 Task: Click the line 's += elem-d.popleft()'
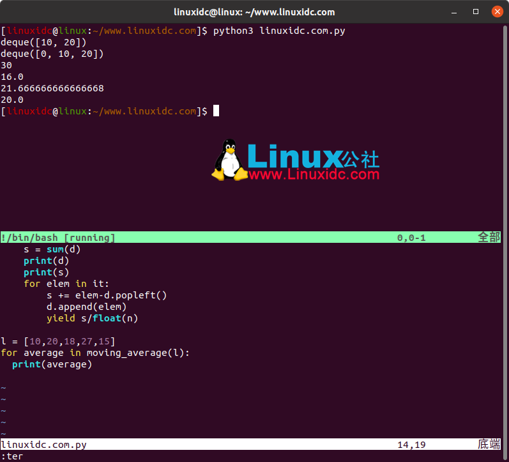(x=107, y=295)
